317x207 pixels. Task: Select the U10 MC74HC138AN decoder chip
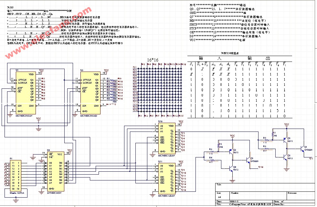[x=166, y=139]
